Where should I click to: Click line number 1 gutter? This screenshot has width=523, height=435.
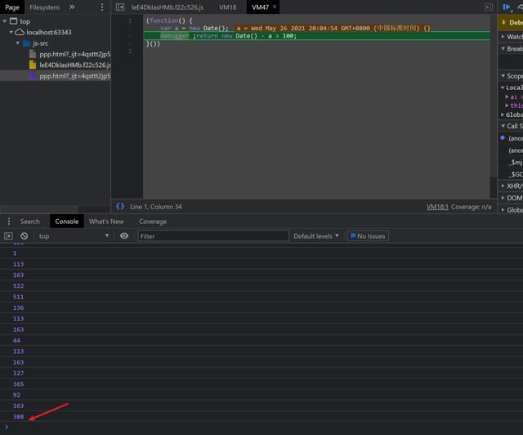[x=129, y=20]
